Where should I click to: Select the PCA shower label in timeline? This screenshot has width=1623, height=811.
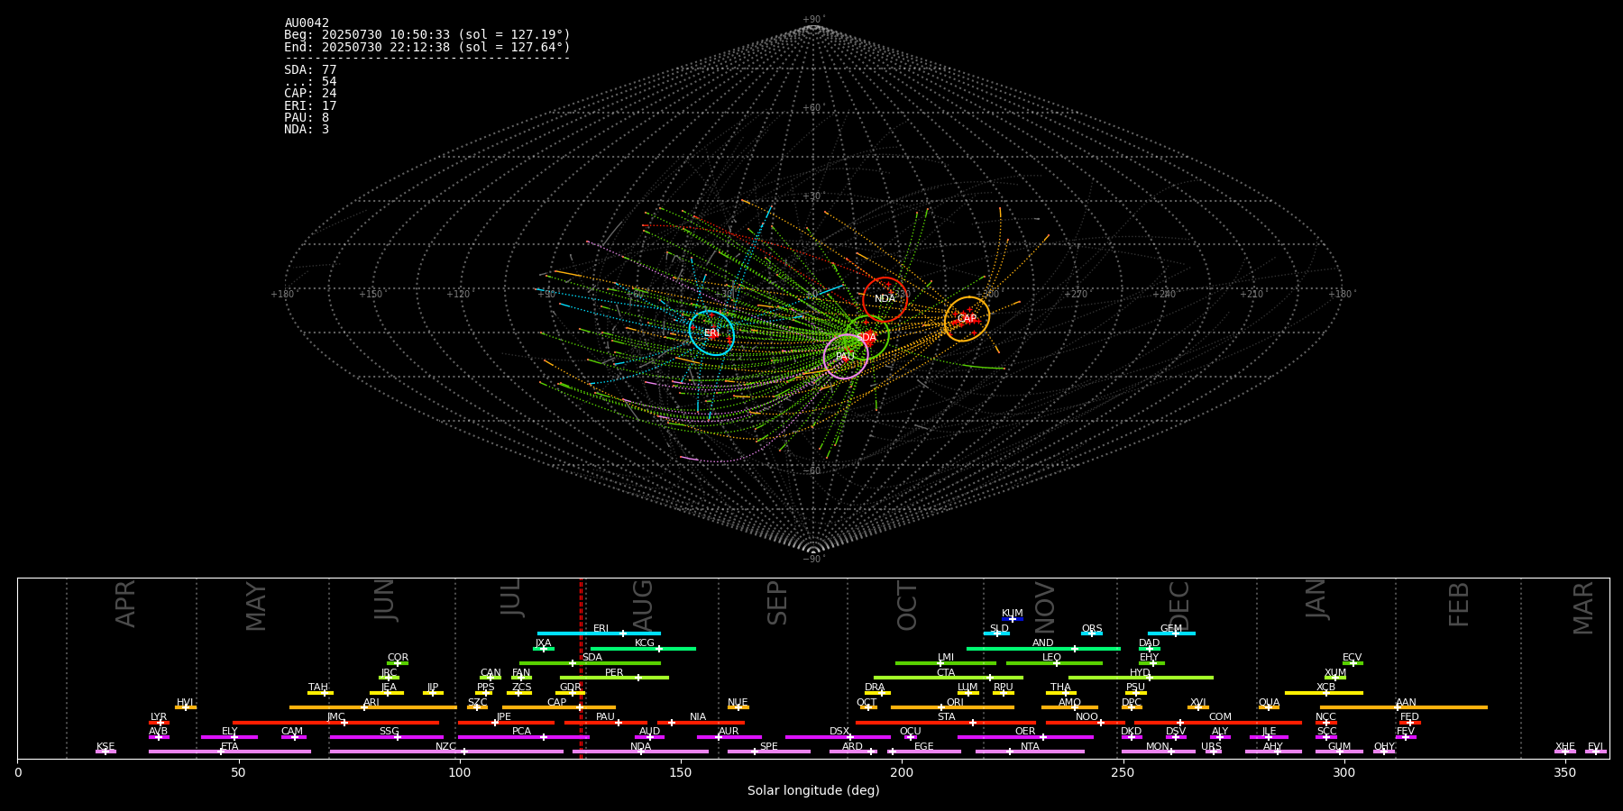pyautogui.click(x=521, y=731)
